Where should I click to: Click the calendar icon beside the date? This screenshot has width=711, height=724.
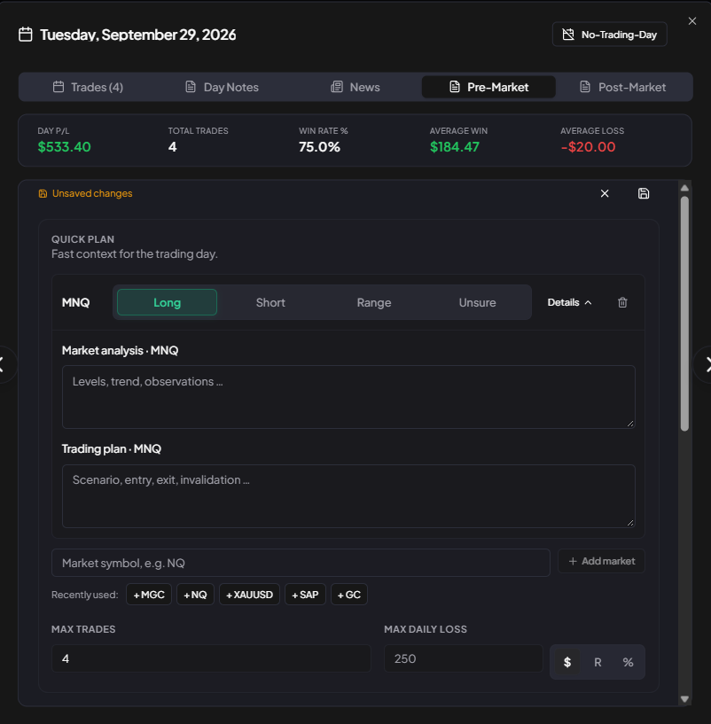(x=26, y=35)
